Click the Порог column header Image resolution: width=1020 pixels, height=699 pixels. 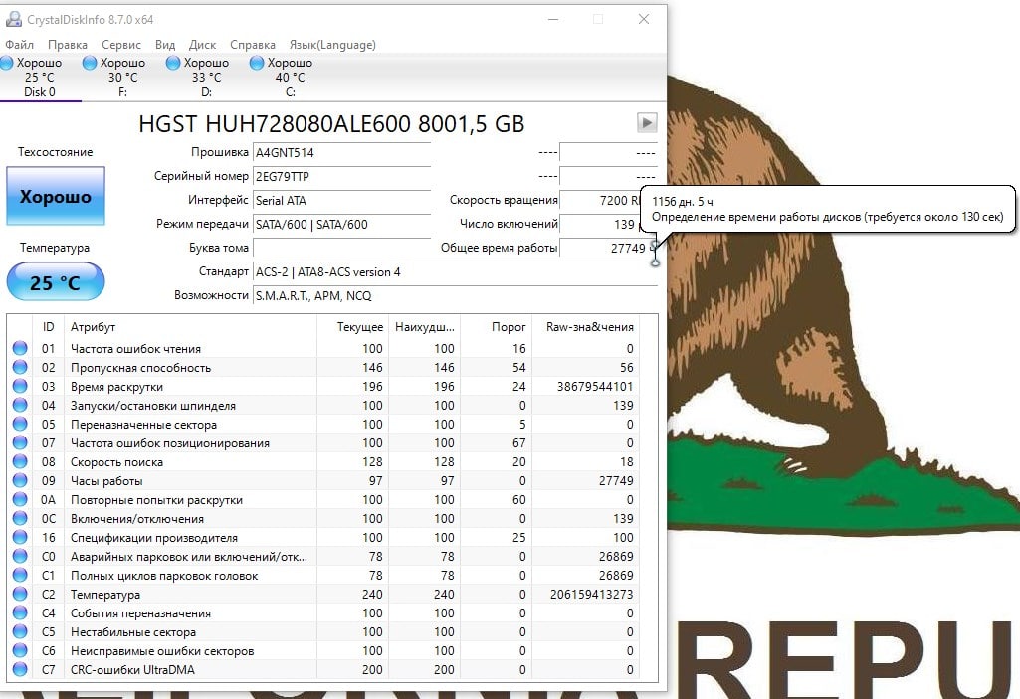[x=496, y=326]
